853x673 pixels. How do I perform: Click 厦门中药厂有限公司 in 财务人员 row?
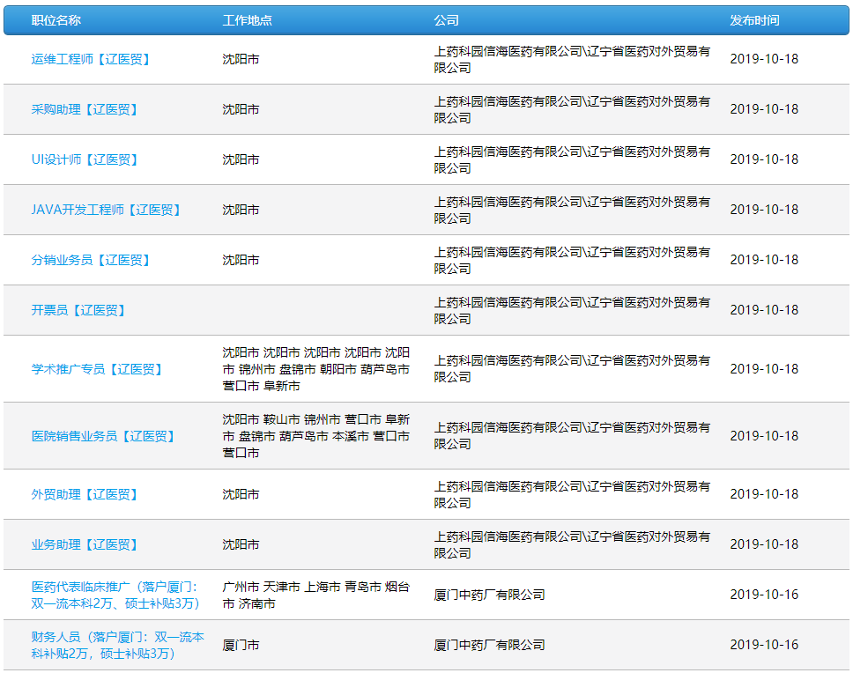(x=489, y=645)
